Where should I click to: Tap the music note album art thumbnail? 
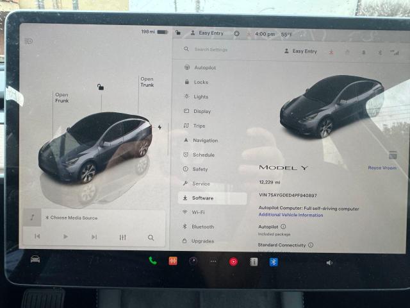pyautogui.click(x=32, y=217)
